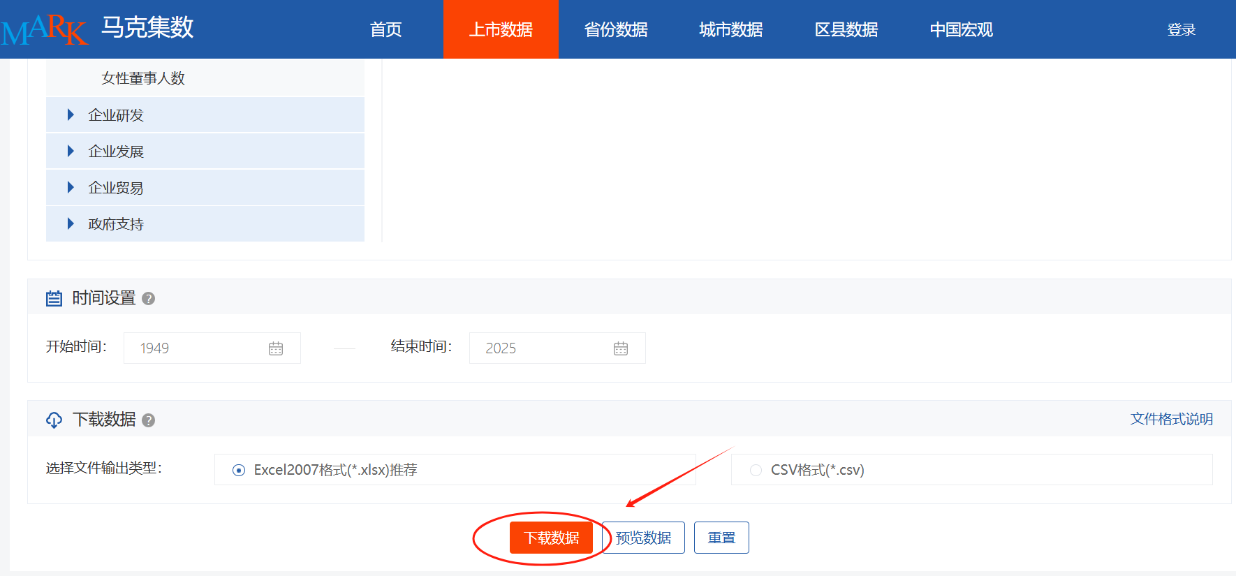The image size is (1236, 576).
Task: Open the 文件格式说明 link
Action: tap(1171, 419)
